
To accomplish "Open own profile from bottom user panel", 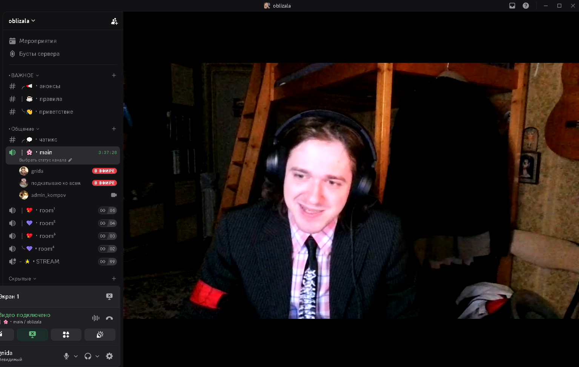I will pos(11,356).
